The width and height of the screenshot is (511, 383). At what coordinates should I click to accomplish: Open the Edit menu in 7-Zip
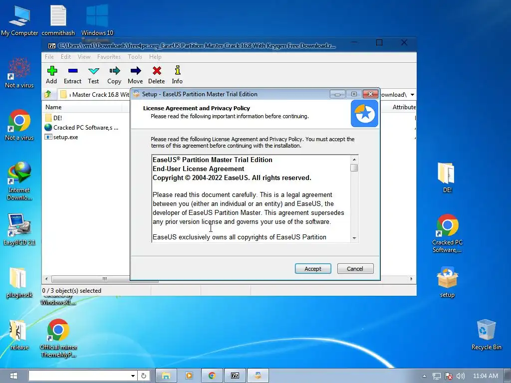pyautogui.click(x=66, y=57)
